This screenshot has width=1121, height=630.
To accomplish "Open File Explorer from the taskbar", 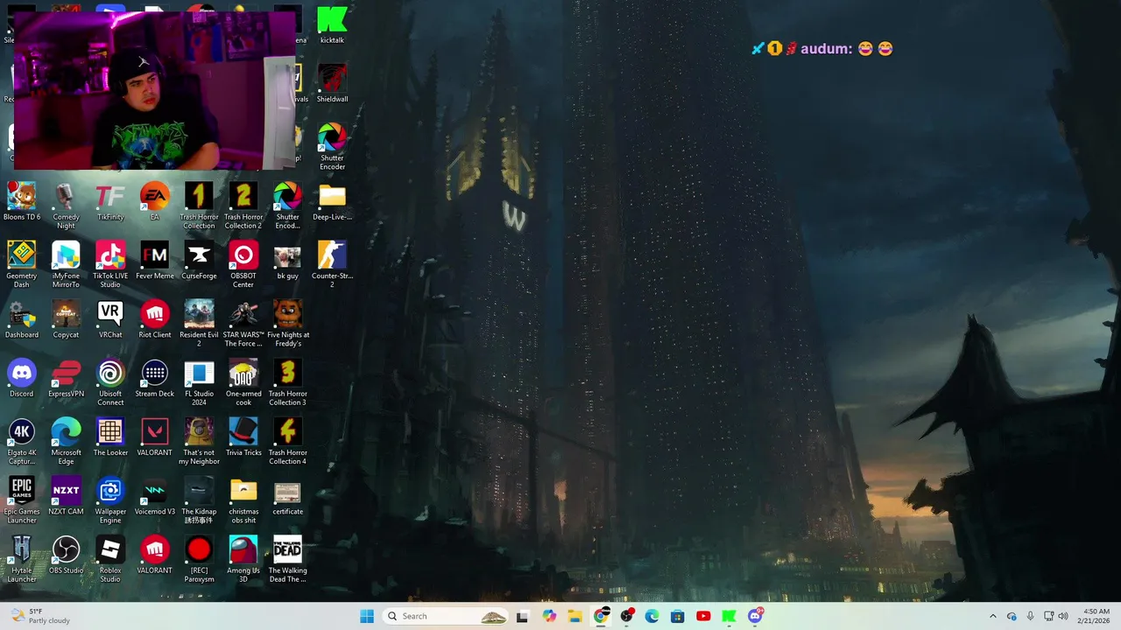I will [x=575, y=616].
